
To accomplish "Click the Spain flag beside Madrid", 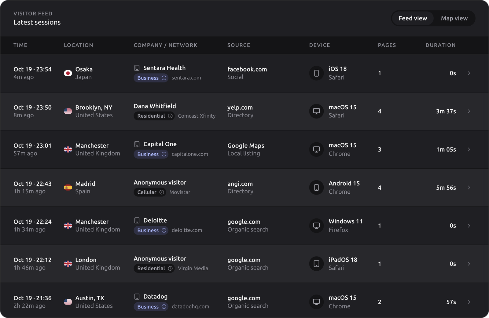I will pos(68,187).
